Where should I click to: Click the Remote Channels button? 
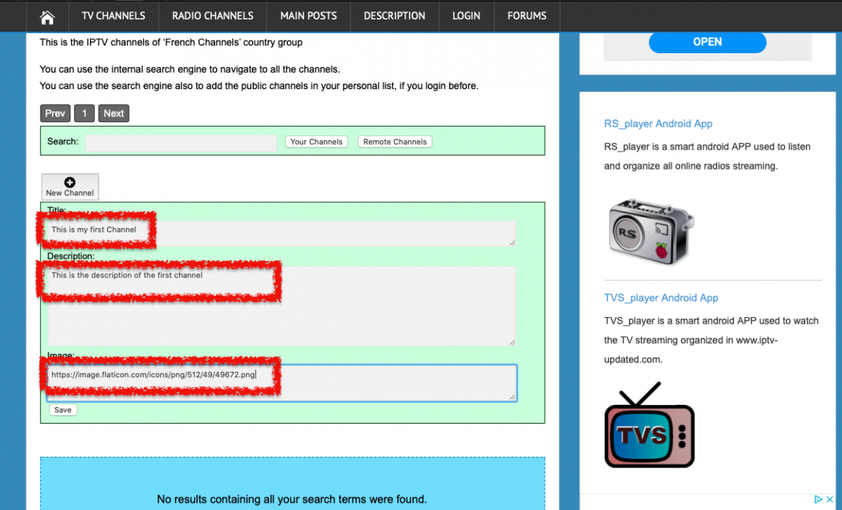point(394,142)
